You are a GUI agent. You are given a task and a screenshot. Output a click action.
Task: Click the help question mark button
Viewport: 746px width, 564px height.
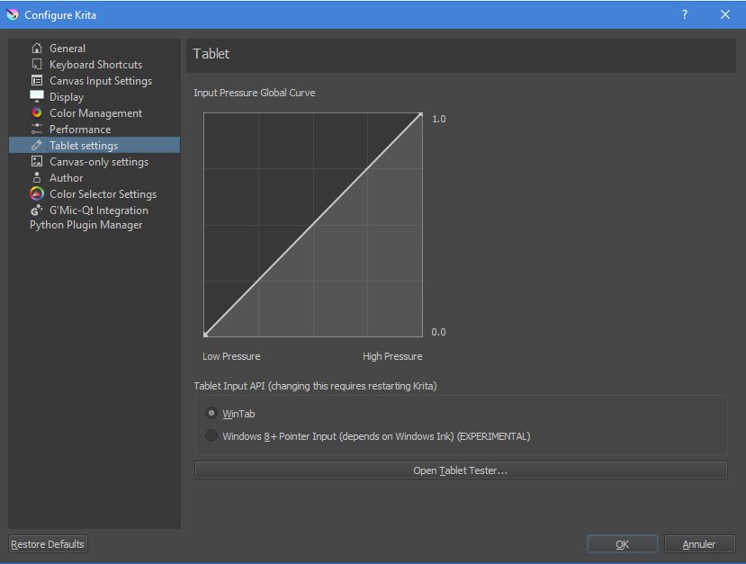685,14
